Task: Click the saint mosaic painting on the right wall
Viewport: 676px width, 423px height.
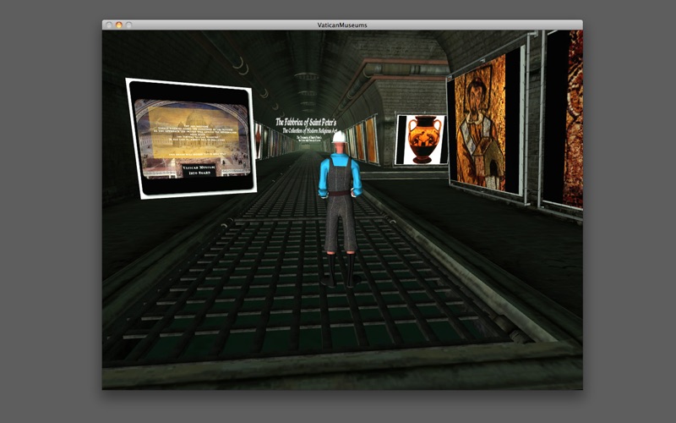Action: click(x=486, y=123)
